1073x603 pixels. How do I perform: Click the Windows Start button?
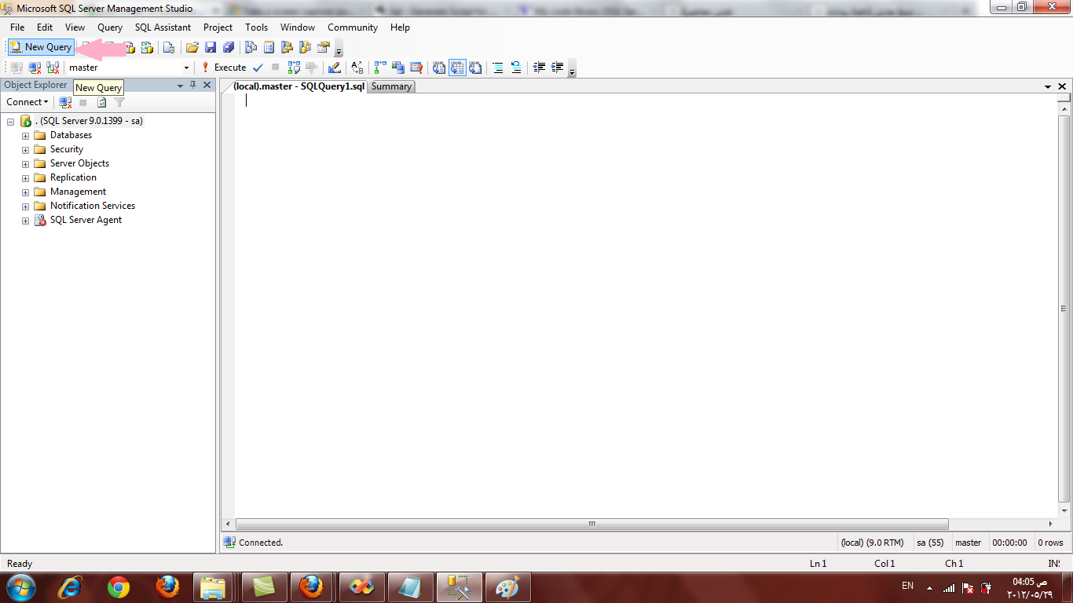[x=20, y=587]
